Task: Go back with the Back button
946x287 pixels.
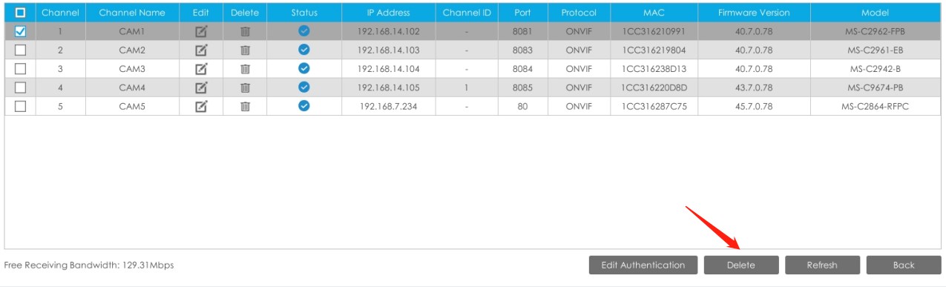Action: click(904, 265)
